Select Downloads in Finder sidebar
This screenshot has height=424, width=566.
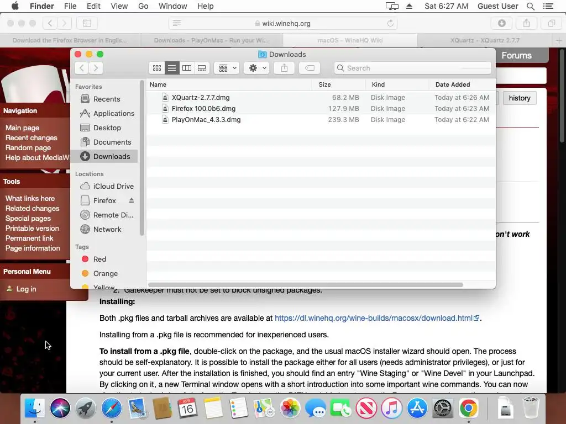point(103,156)
